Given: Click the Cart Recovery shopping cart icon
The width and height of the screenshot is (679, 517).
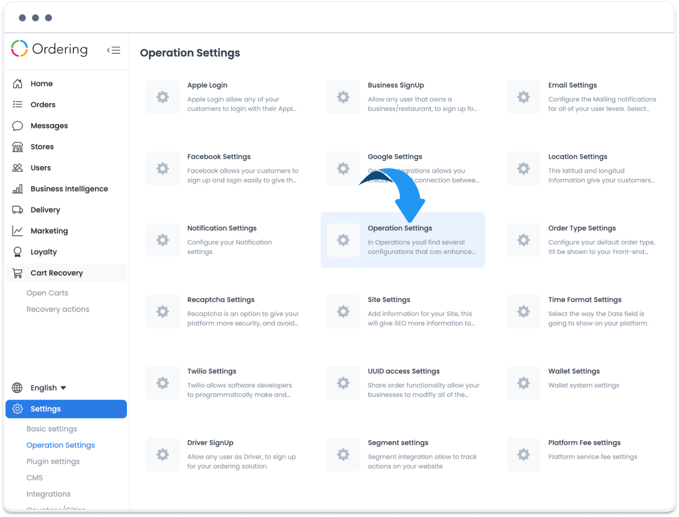Looking at the screenshot, I should tap(17, 273).
